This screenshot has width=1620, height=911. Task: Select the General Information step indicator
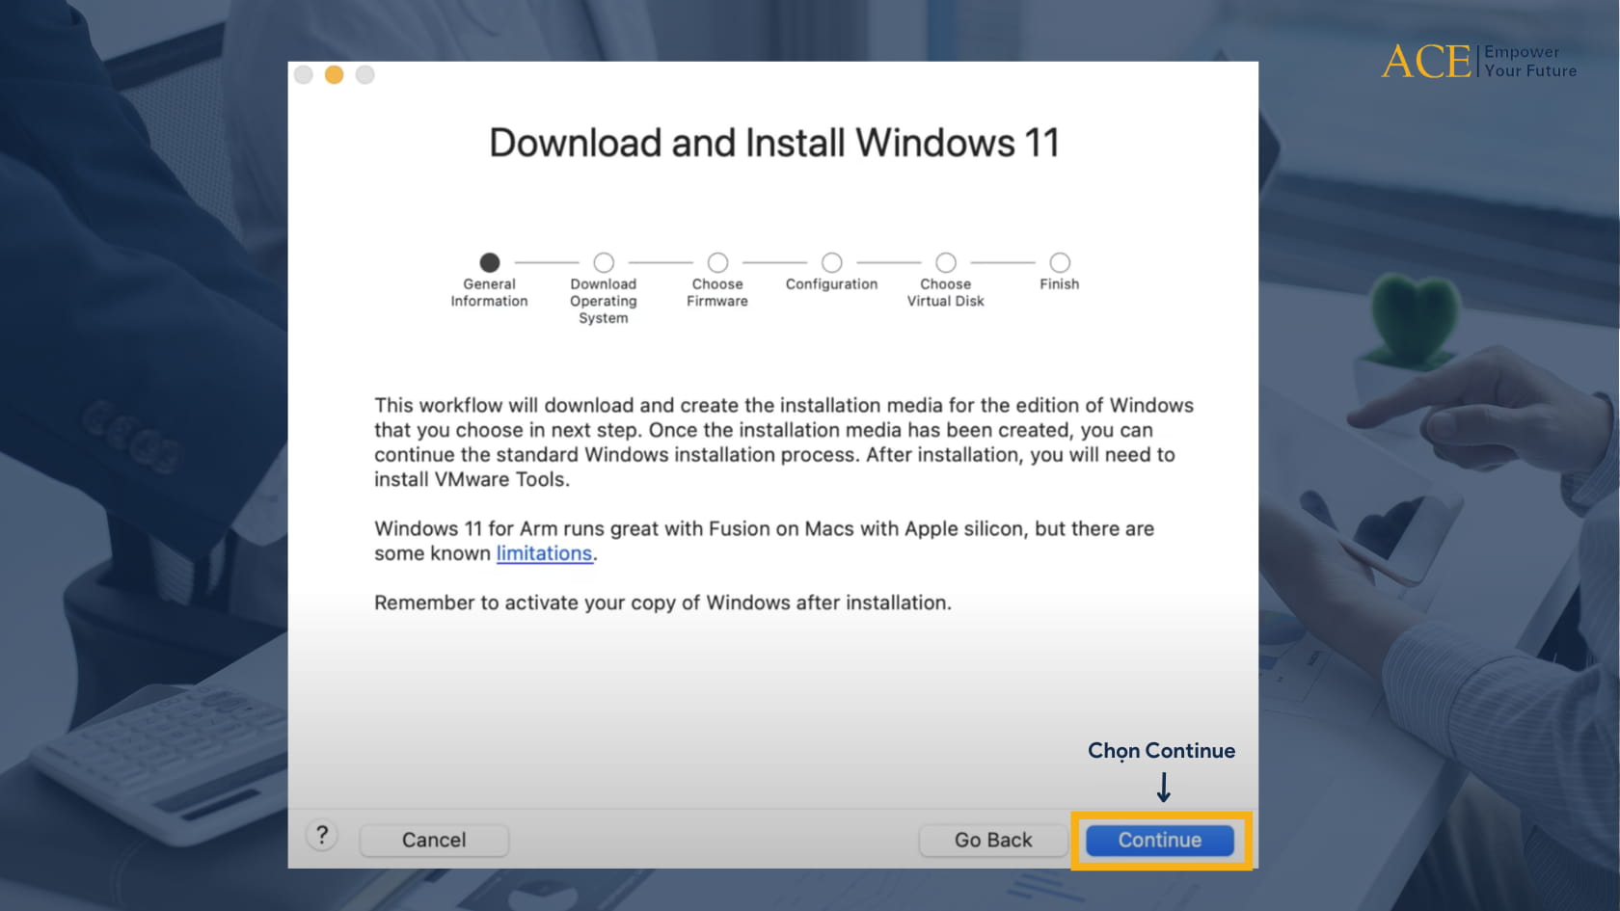point(490,262)
